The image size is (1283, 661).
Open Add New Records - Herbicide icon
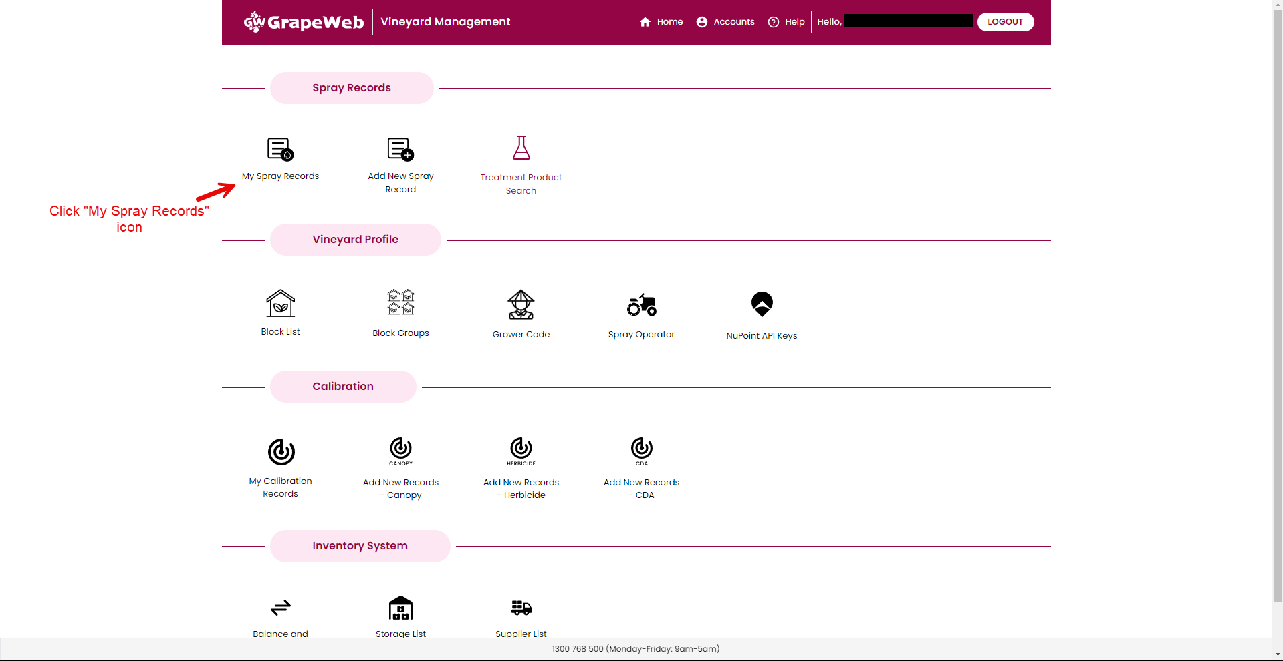[x=521, y=450]
